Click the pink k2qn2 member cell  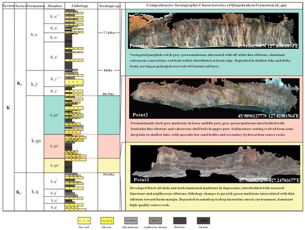54,146
